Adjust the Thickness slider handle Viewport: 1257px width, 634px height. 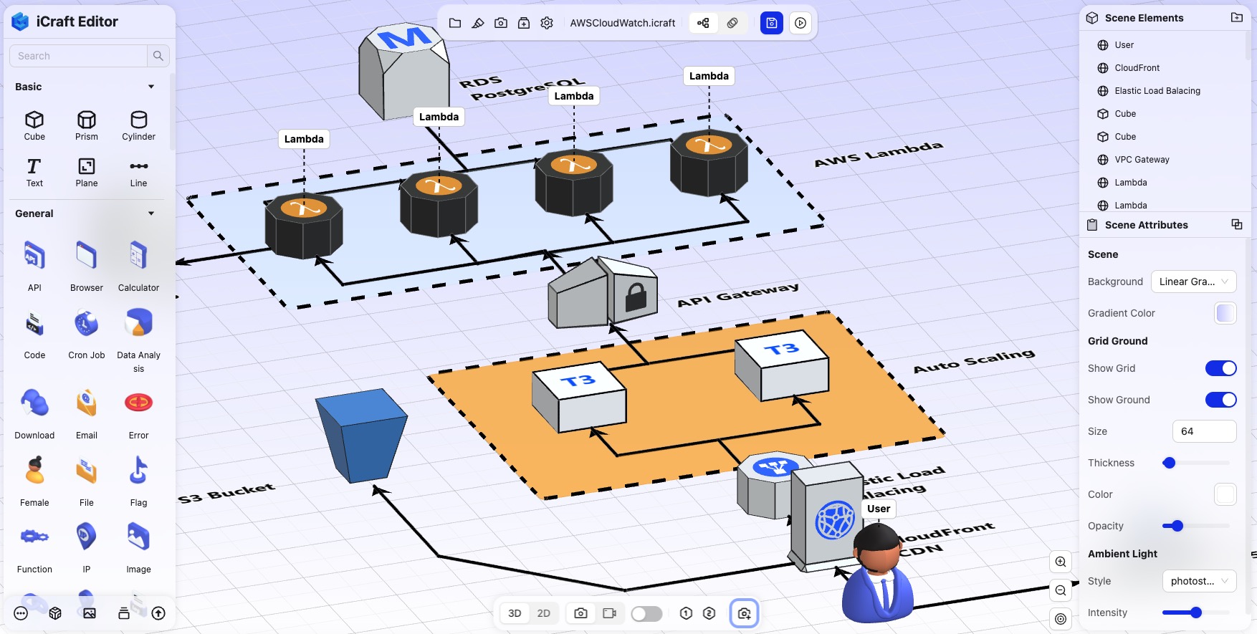tap(1169, 463)
